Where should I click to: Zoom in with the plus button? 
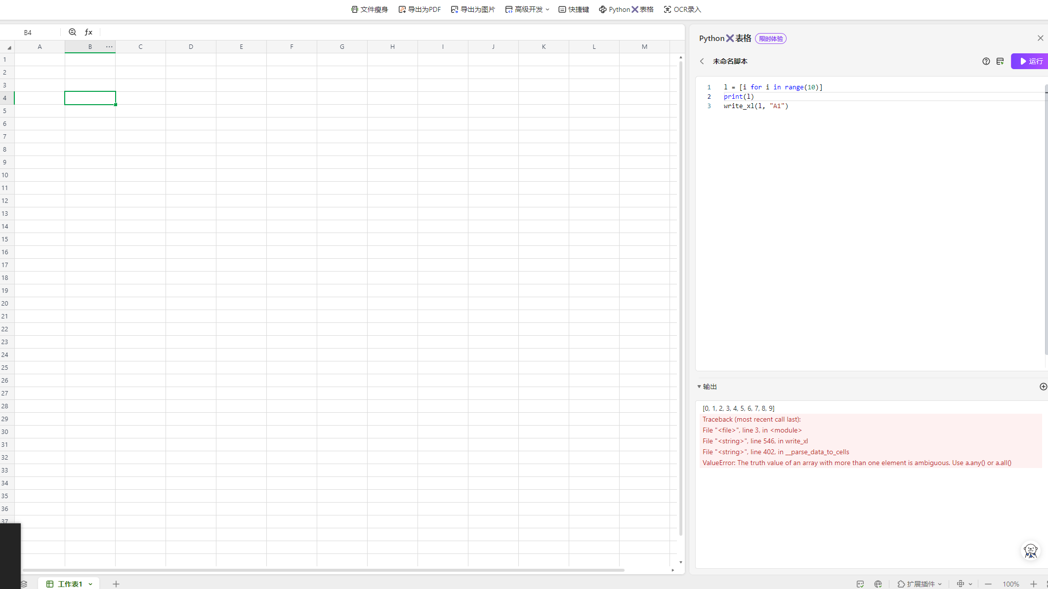[x=1034, y=584]
